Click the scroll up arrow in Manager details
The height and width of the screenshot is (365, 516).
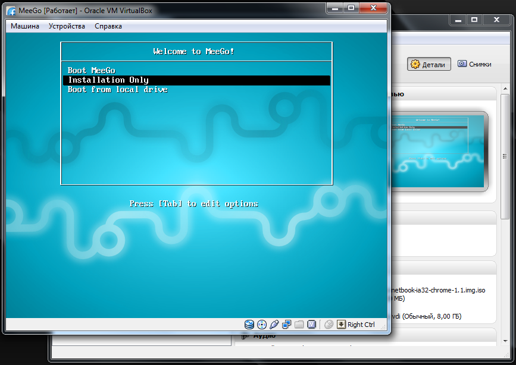click(505, 89)
